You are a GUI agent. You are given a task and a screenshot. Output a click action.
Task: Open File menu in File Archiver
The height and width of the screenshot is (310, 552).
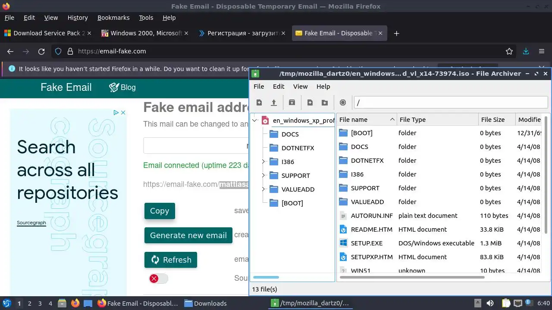(259, 87)
